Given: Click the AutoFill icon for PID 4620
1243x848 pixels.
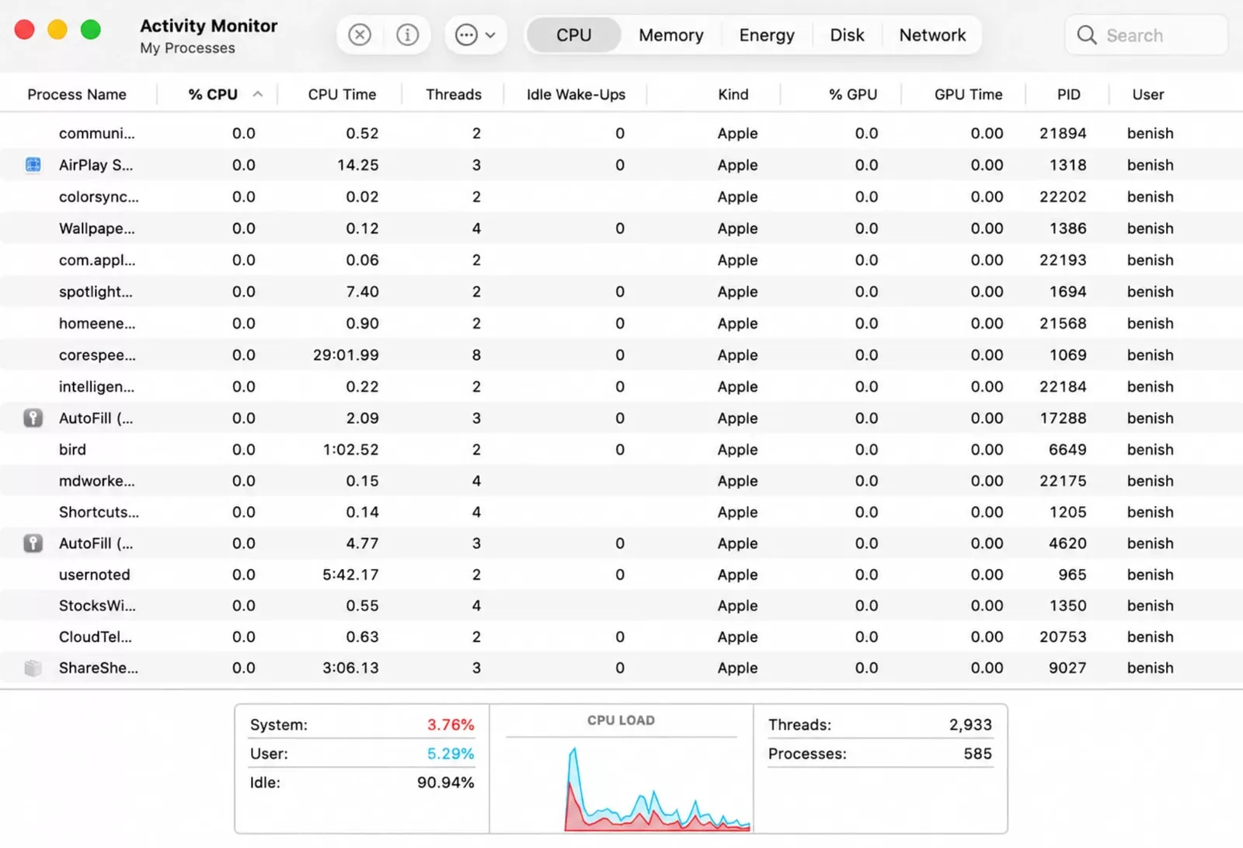Looking at the screenshot, I should tap(33, 543).
